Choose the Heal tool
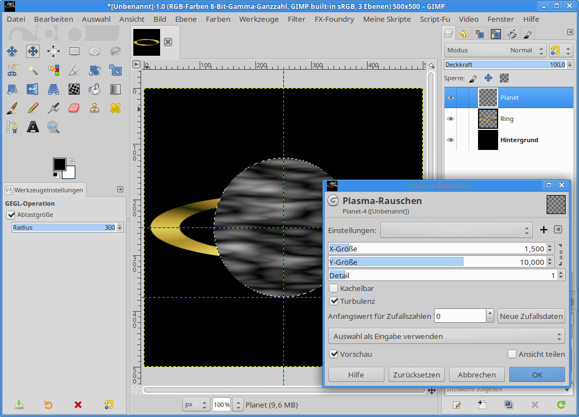This screenshot has height=417, width=579. pyautogui.click(x=115, y=108)
